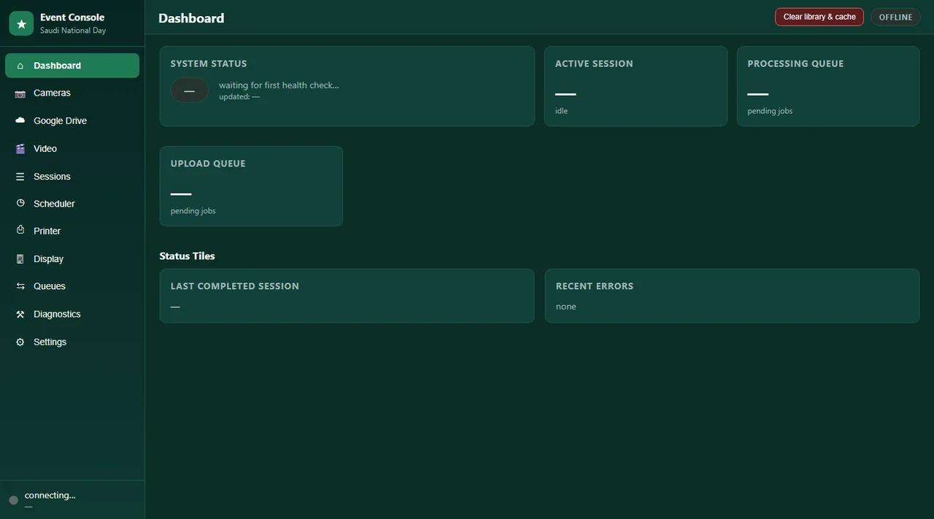Screen dimensions: 934x519
Task: Click 'waiting for first health check...' text
Action: click(x=279, y=85)
